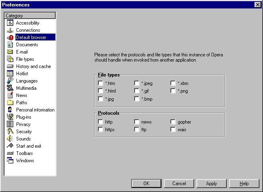Select the Documents category text
Viewport: 263px width, 192px height.
tap(27, 45)
